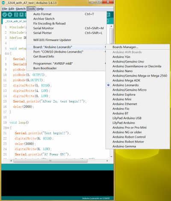Viewport: 171px width, 201px height.
Task: Click the "void loop()" code line
Action: coord(19,122)
